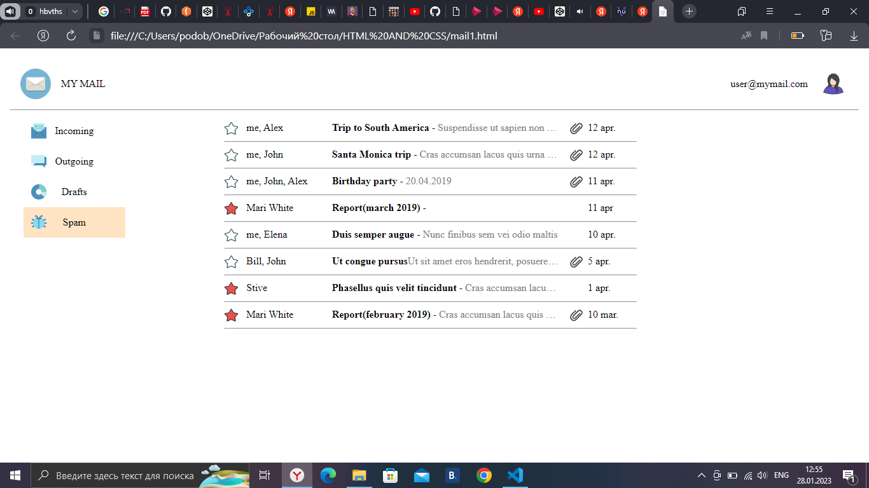The image size is (869, 488).
Task: Open the Incoming mail folder icon
Action: (x=40, y=131)
